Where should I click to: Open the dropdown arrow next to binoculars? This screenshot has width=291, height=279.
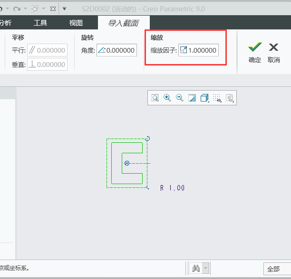[205, 268]
